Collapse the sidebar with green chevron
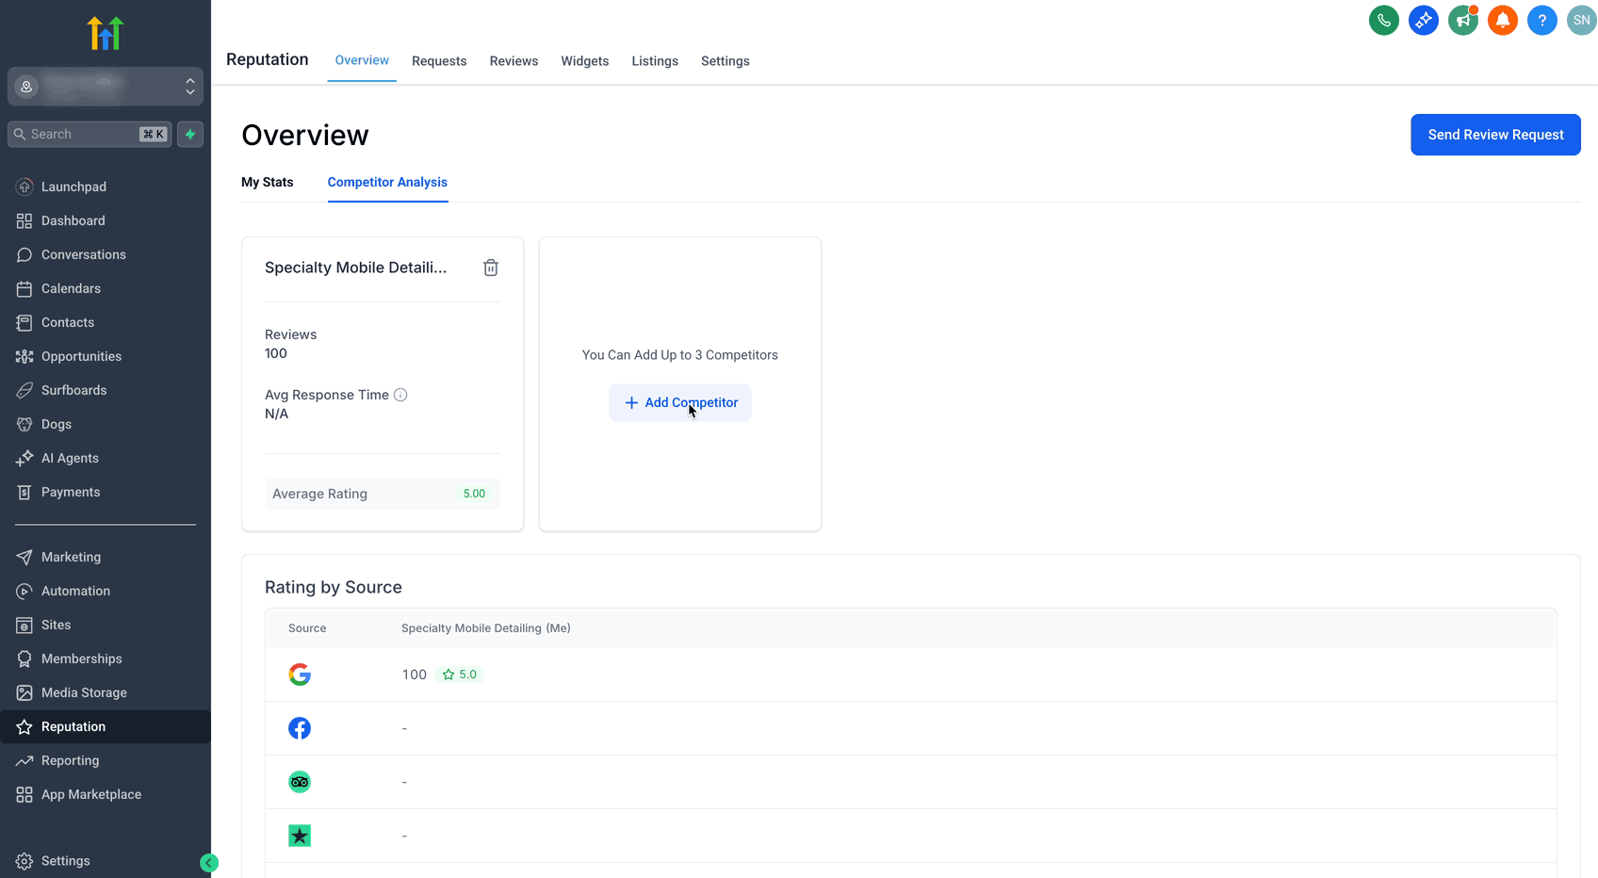This screenshot has width=1598, height=878. click(x=209, y=862)
